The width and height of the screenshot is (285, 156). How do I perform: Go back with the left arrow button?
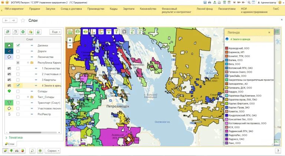[6, 20]
